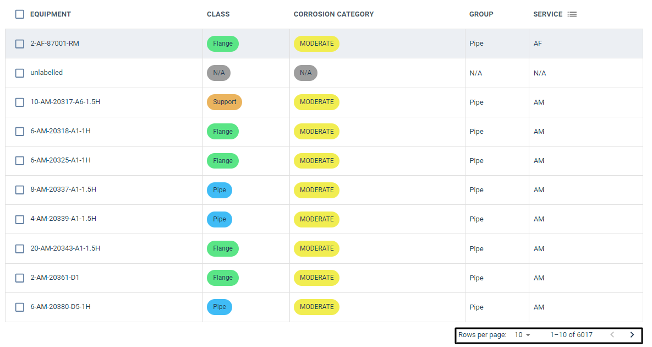Click the 1–10 of 6017 page count
This screenshot has width=652, height=347.
point(571,334)
